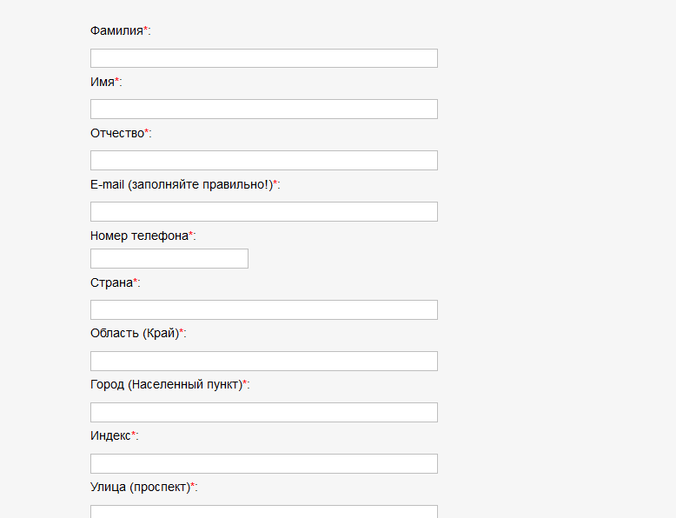The width and height of the screenshot is (676, 518).
Task: Click the Город (Населенный пункт) label text
Action: click(165, 385)
